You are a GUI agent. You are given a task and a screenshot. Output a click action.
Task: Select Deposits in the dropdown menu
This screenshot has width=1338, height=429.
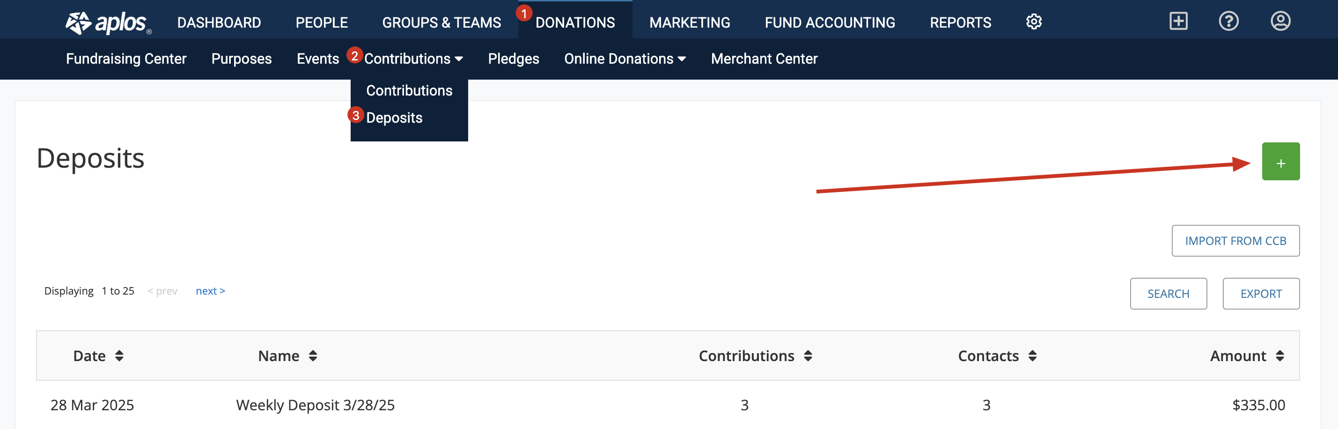pos(394,118)
